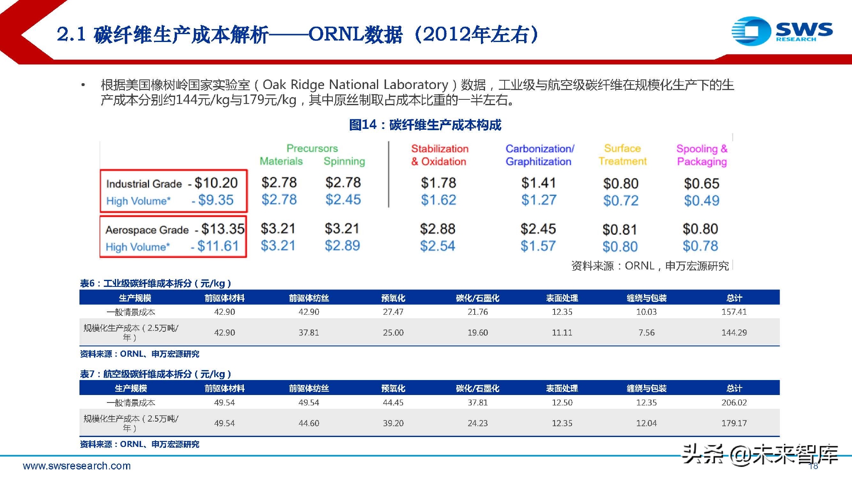Open the www.swsresearch.com link
Image resolution: width=852 pixels, height=479 pixels.
77,466
